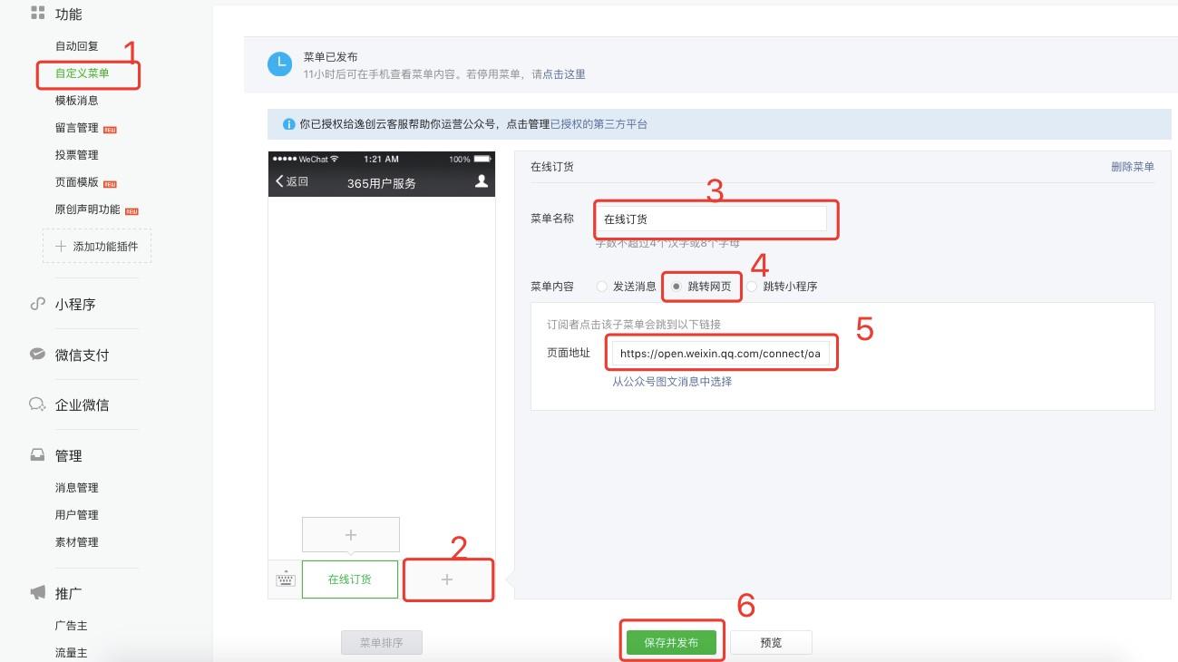Click the profile icon in phone header
This screenshot has height=662, width=1178.
pos(482,181)
